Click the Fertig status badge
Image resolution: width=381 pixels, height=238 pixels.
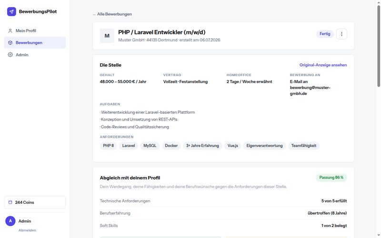pyautogui.click(x=325, y=34)
